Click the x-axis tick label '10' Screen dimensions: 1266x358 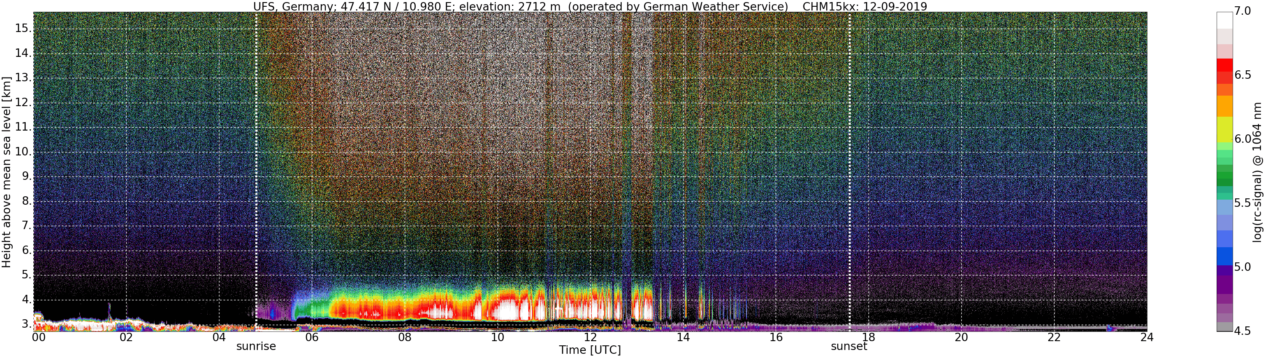click(498, 337)
